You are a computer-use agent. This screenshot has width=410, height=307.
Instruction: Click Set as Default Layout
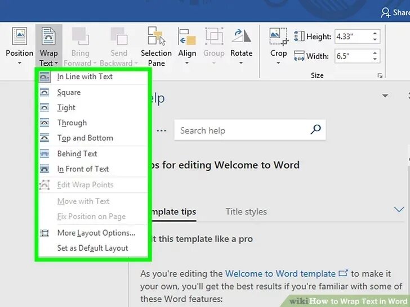[x=93, y=248]
